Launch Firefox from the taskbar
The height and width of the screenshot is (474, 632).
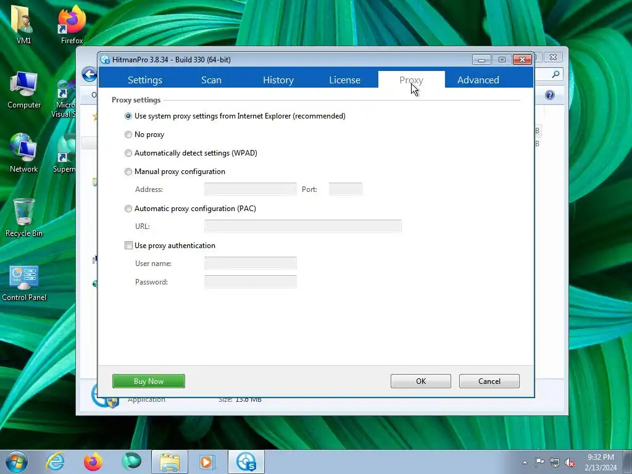click(x=93, y=462)
